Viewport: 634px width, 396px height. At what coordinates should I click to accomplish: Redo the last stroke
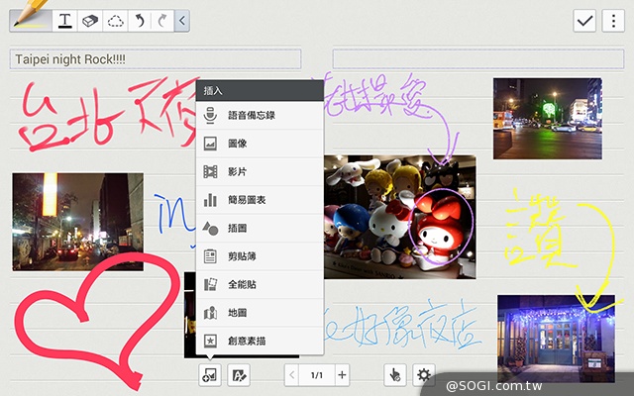[162, 20]
